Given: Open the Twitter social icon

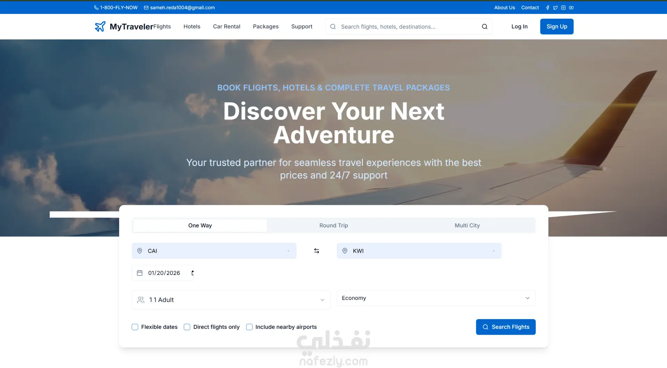Looking at the screenshot, I should pos(555,8).
